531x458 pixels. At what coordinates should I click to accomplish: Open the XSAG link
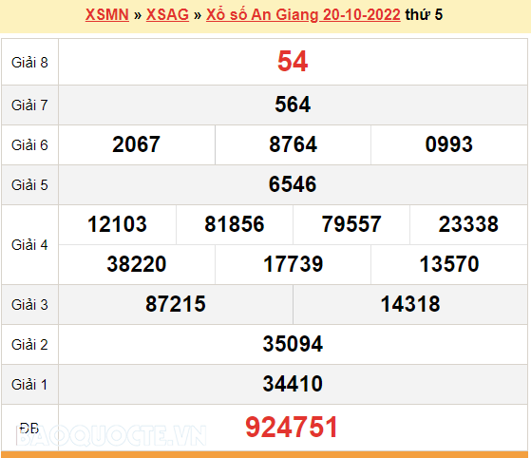(x=167, y=15)
